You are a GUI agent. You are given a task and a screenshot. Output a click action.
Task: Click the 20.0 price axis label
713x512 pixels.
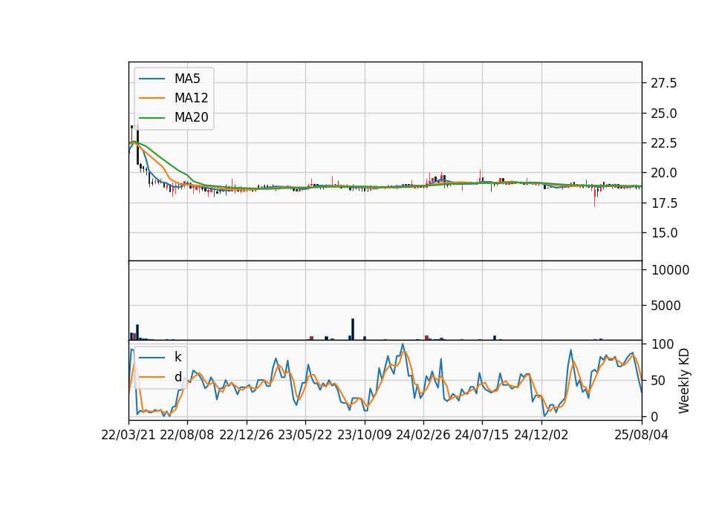pyautogui.click(x=664, y=173)
